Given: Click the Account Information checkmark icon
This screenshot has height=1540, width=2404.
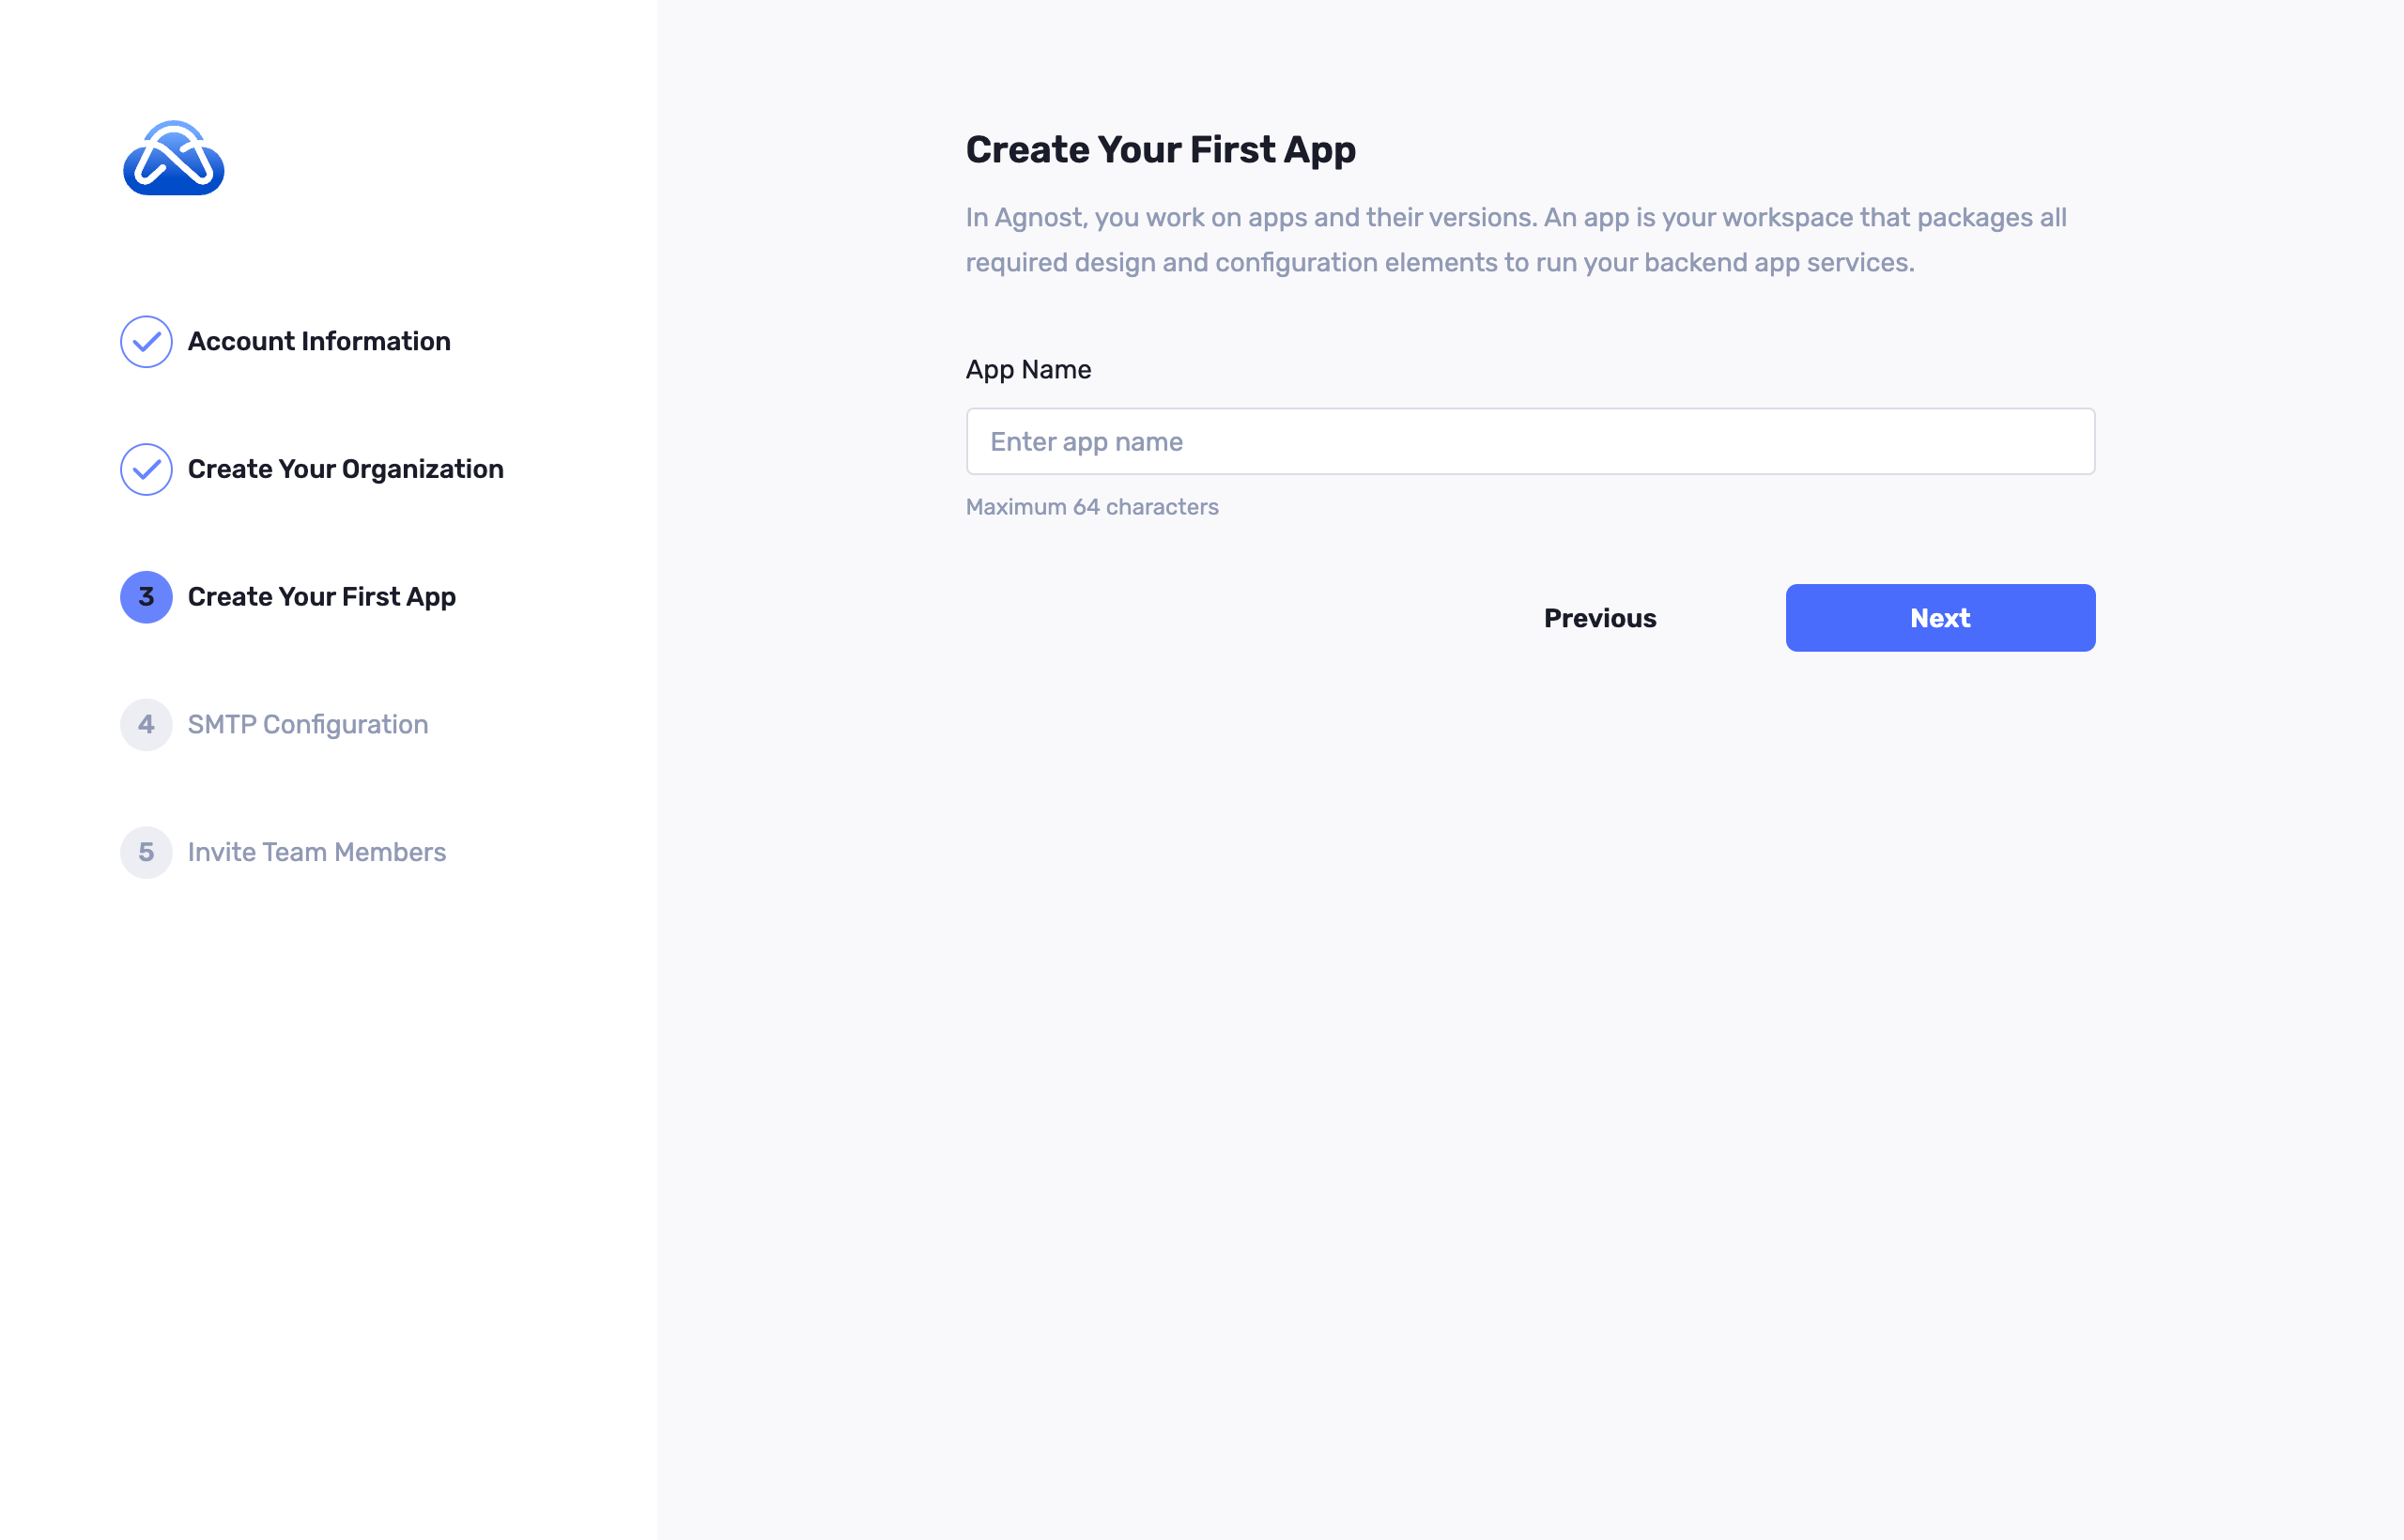Looking at the screenshot, I should (x=146, y=342).
